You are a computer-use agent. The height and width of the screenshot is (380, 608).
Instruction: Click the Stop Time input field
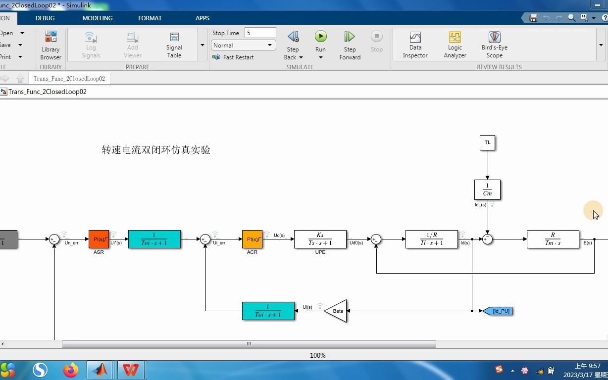tap(260, 33)
